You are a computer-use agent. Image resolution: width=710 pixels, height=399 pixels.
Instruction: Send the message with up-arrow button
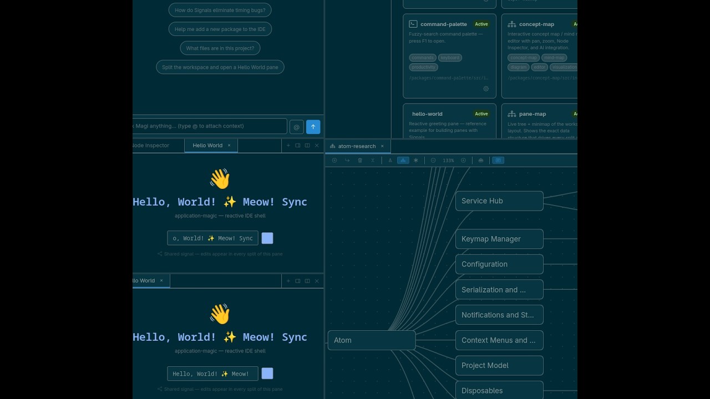313,127
